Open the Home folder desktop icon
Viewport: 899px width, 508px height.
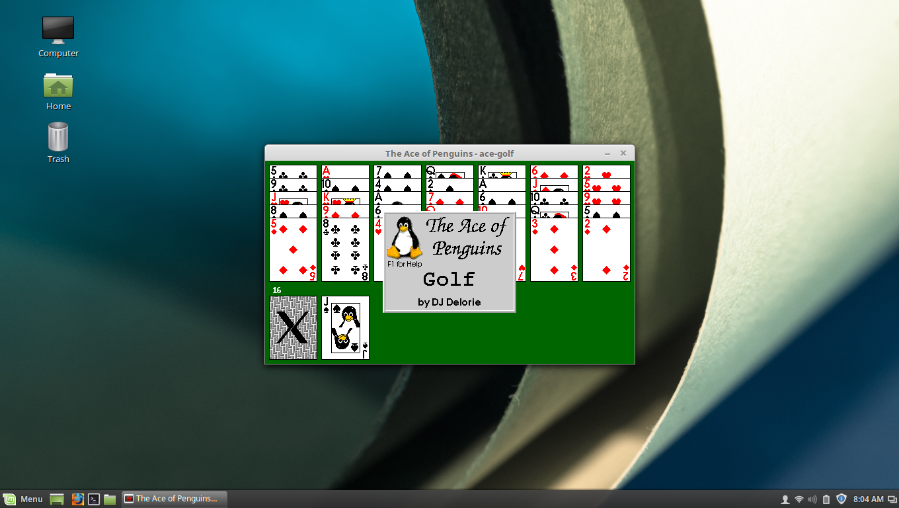point(58,91)
